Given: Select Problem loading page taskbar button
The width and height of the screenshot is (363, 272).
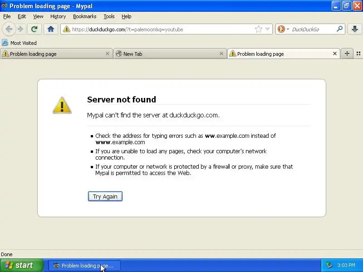Looking at the screenshot, I should [84, 266].
